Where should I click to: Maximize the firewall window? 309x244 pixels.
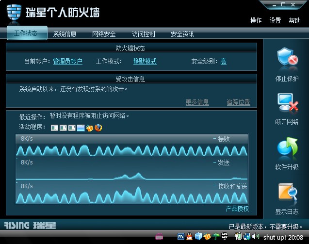pos(283,4)
